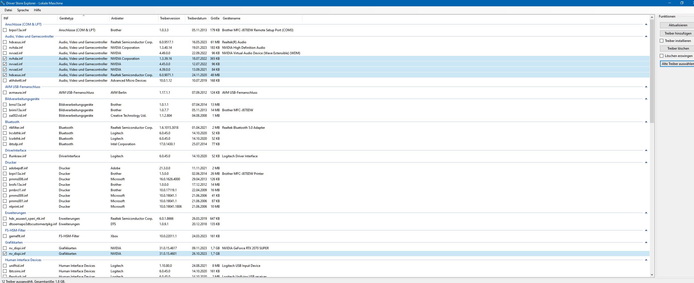This screenshot has height=283, width=694.
Task: Sort by the Größe column header
Action: click(215, 18)
